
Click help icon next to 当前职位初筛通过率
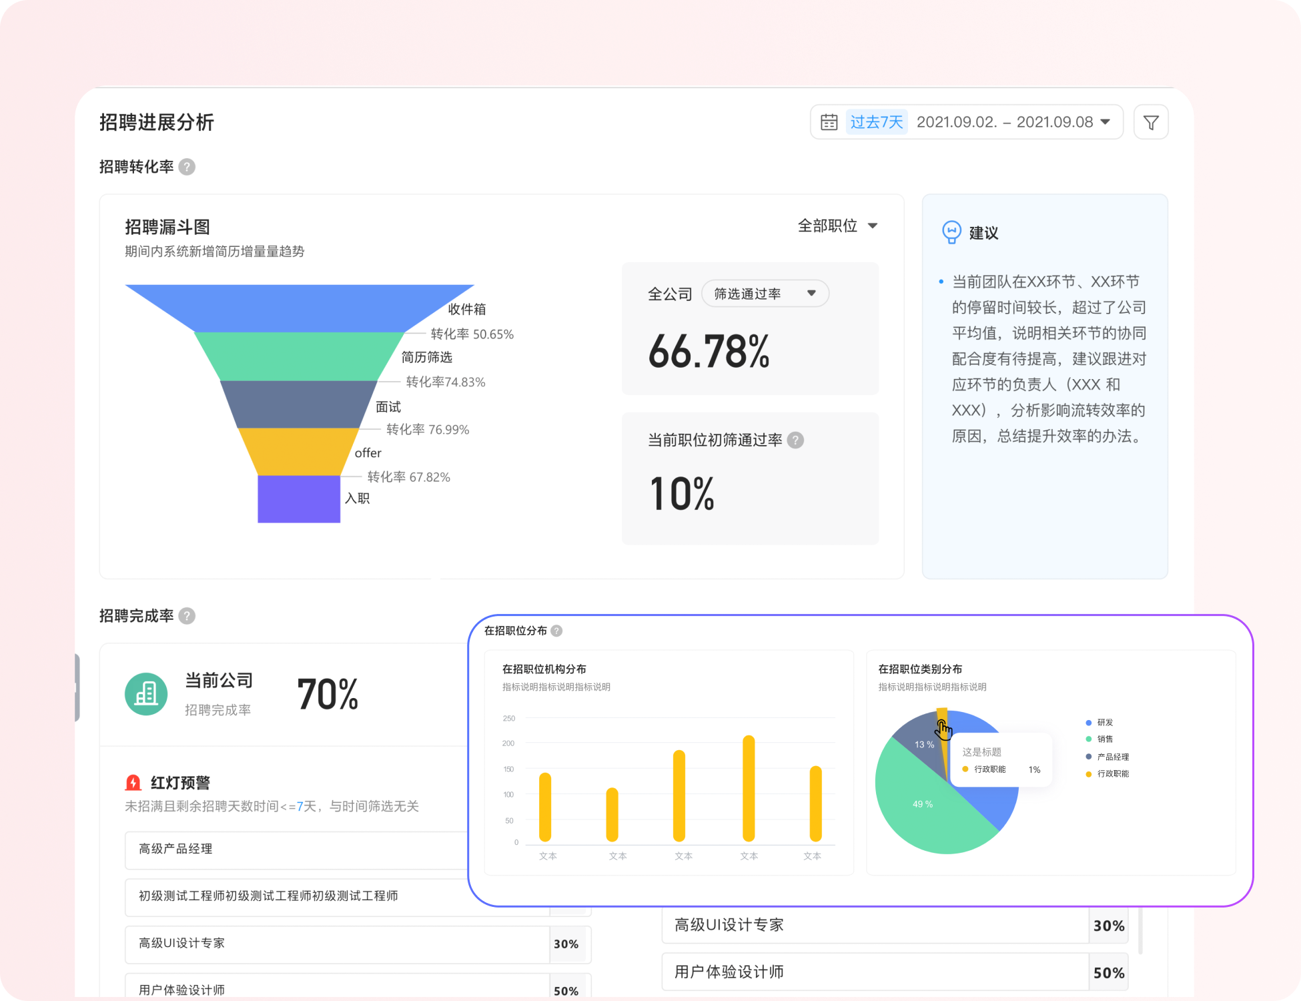click(x=795, y=440)
